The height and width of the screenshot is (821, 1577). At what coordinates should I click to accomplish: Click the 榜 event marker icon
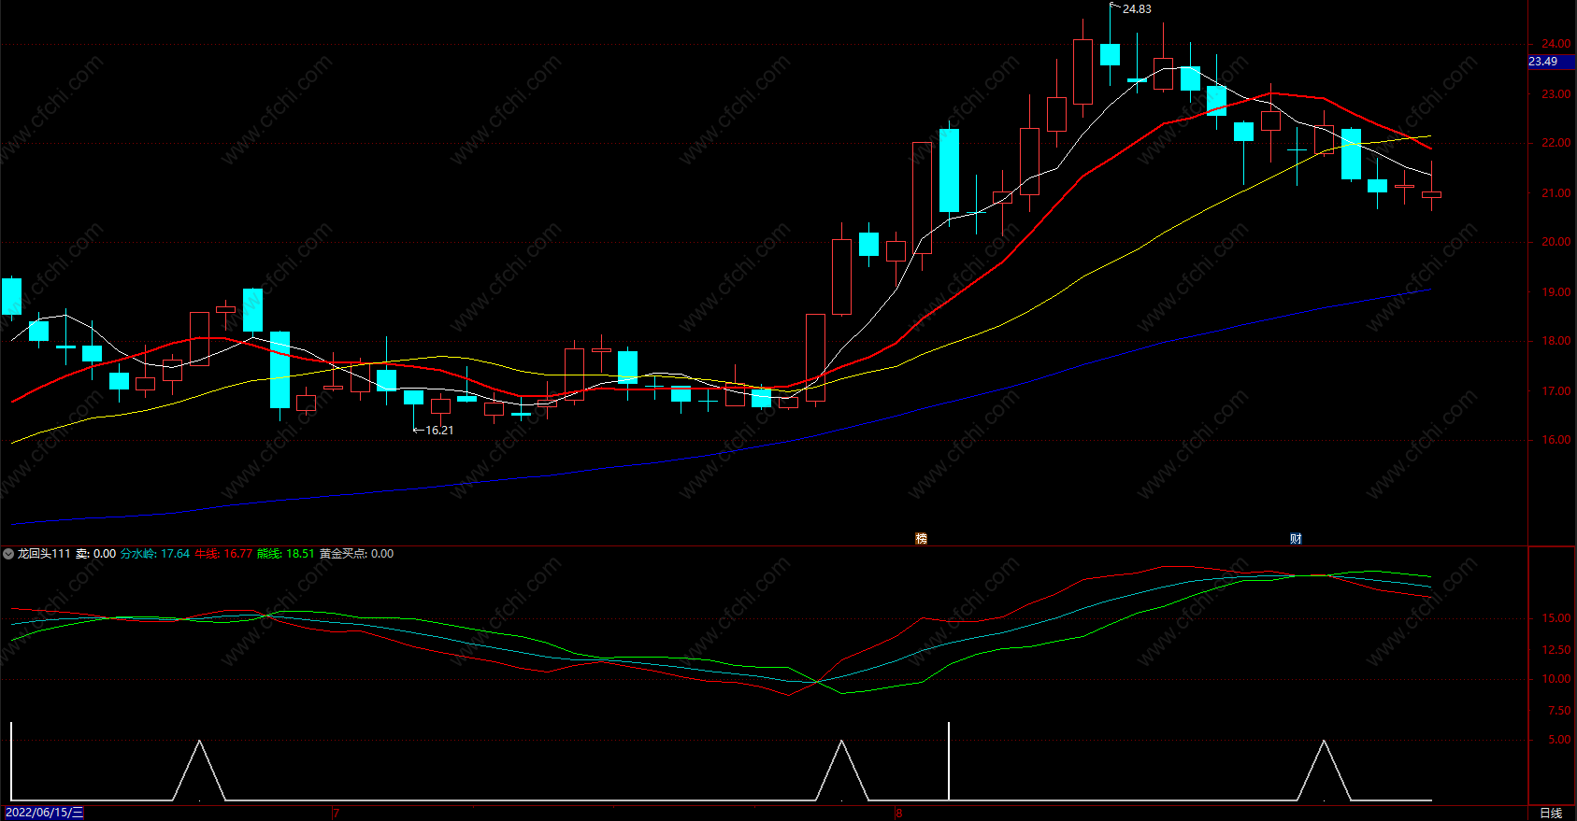(x=921, y=538)
